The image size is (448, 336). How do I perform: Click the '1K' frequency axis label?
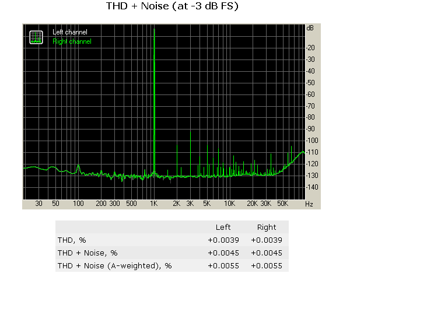154,204
